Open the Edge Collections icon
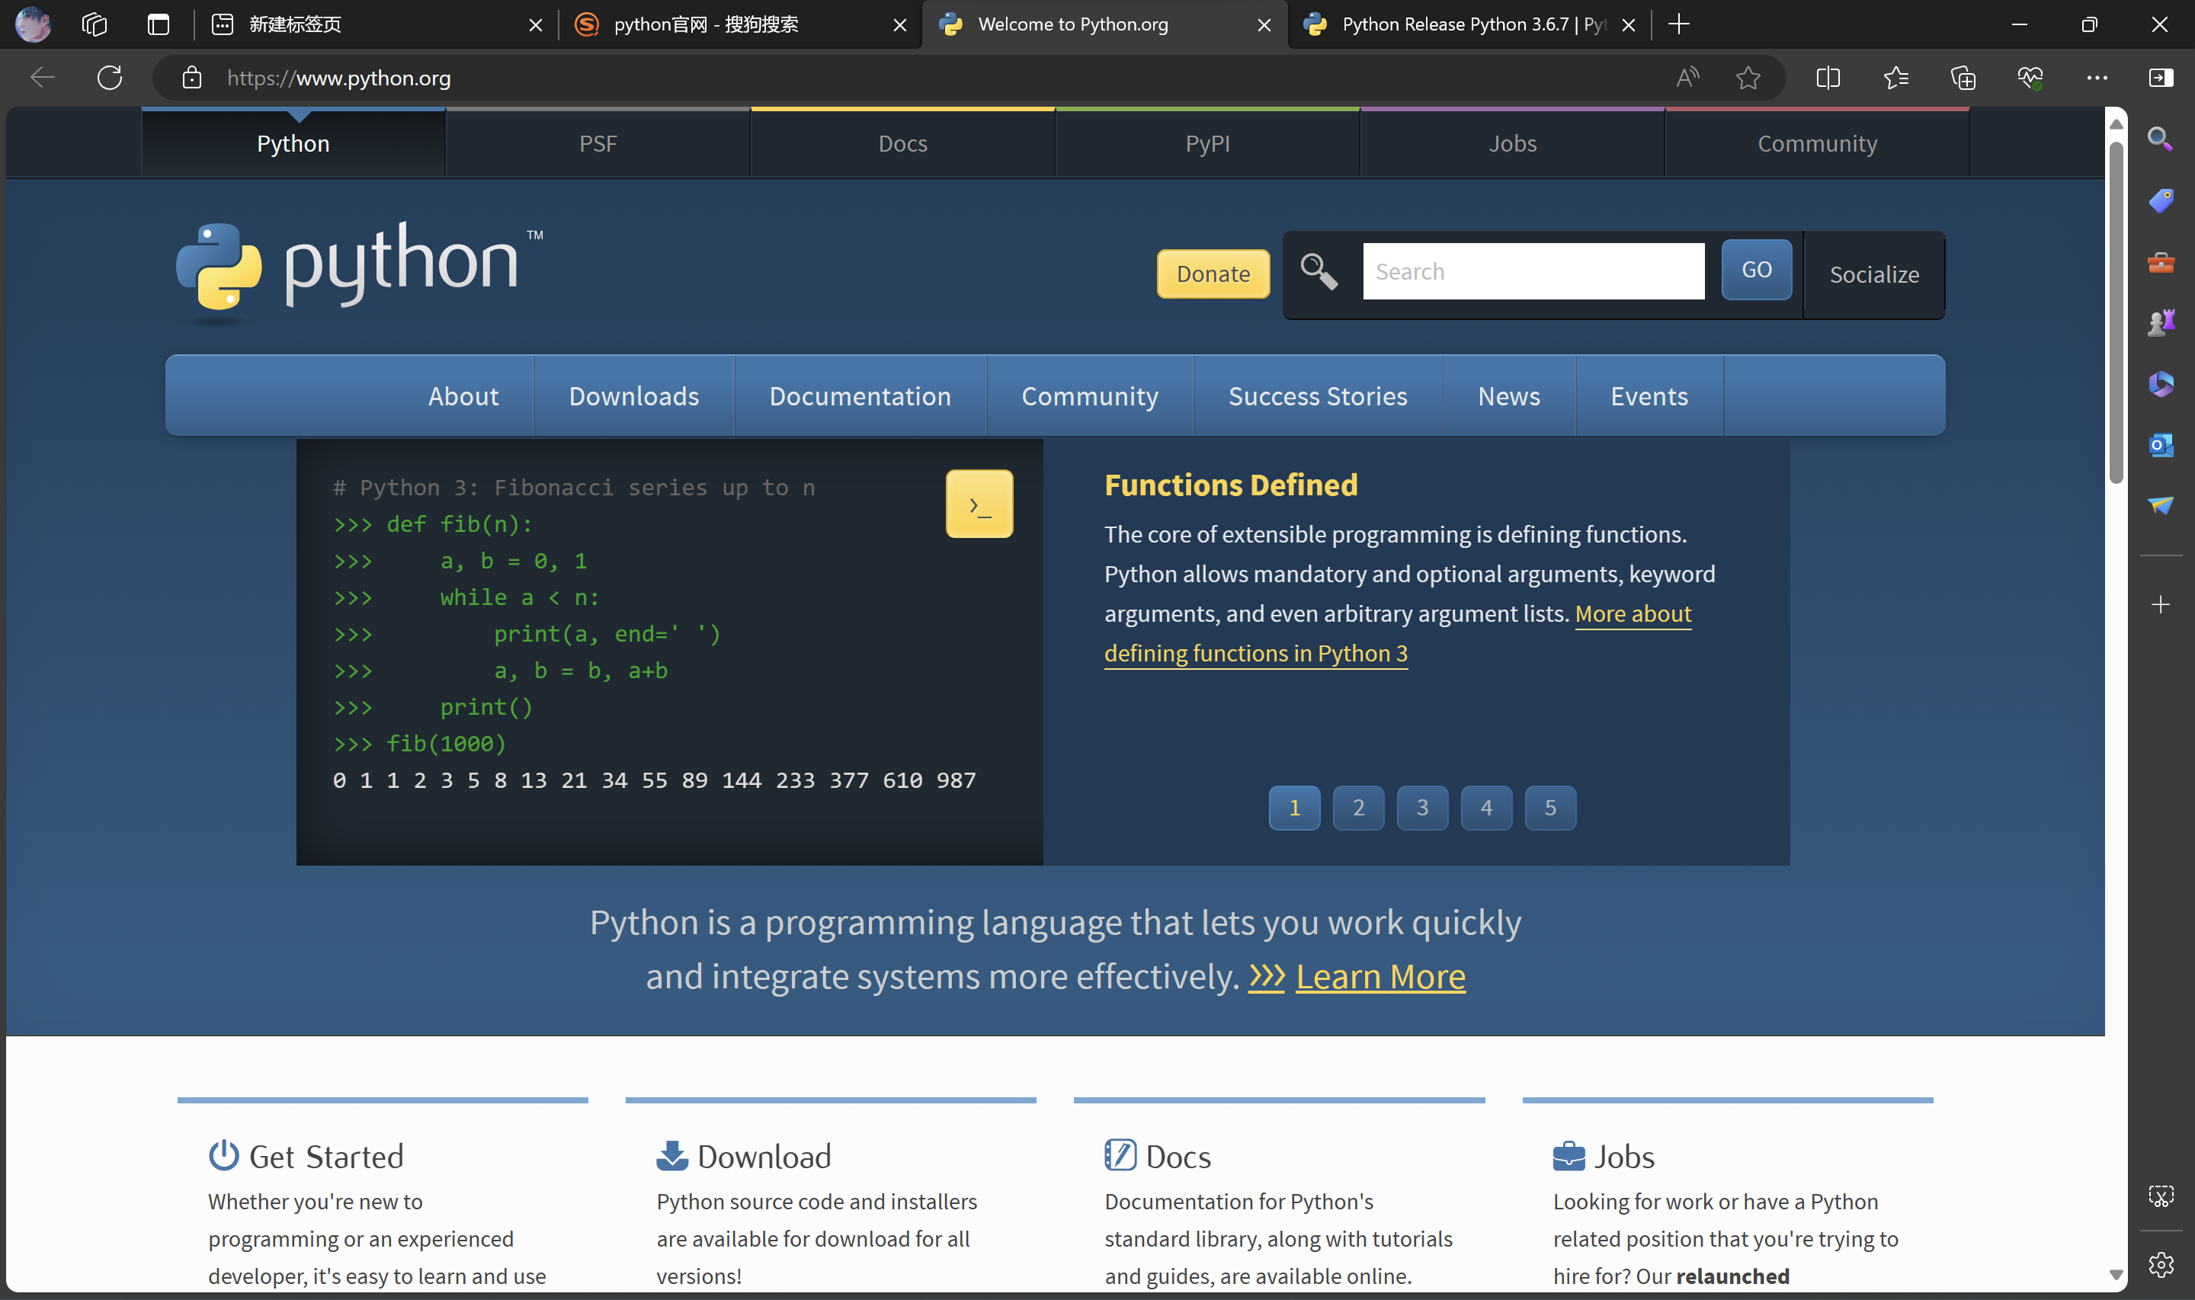The image size is (2195, 1300). click(1963, 78)
